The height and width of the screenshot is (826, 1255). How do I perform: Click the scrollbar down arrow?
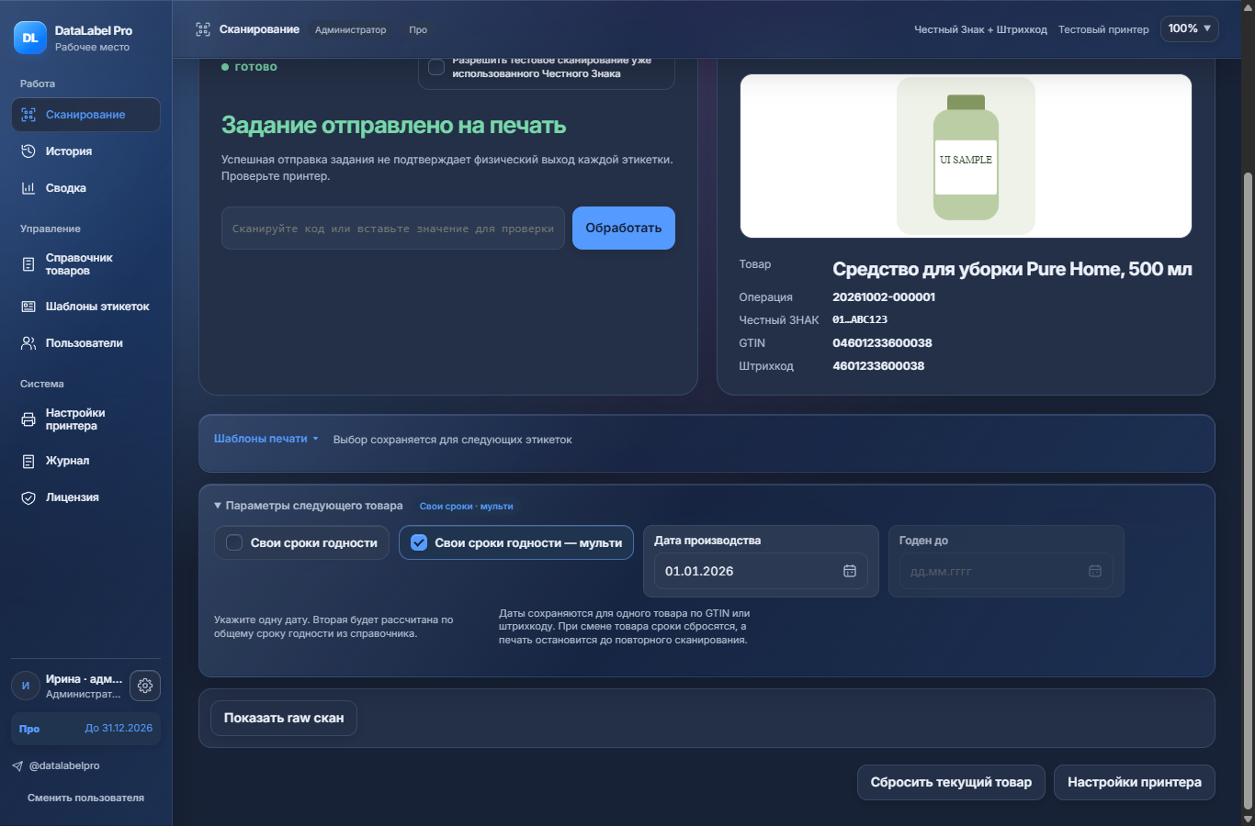[1248, 819]
